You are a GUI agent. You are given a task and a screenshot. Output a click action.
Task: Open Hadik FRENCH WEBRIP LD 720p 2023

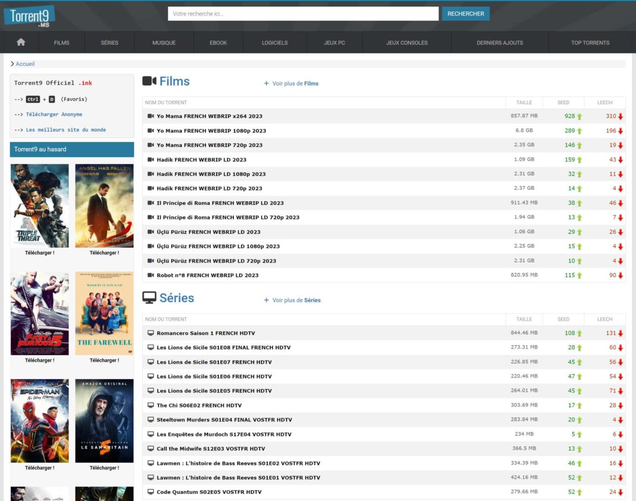[x=209, y=189]
